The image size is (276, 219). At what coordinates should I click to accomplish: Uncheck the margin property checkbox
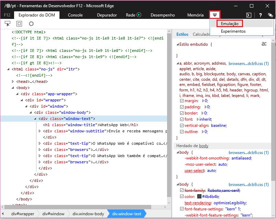[x=182, y=101]
